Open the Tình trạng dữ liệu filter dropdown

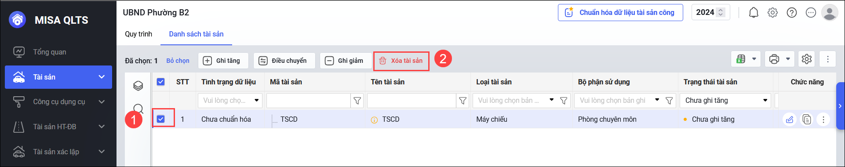coord(230,101)
